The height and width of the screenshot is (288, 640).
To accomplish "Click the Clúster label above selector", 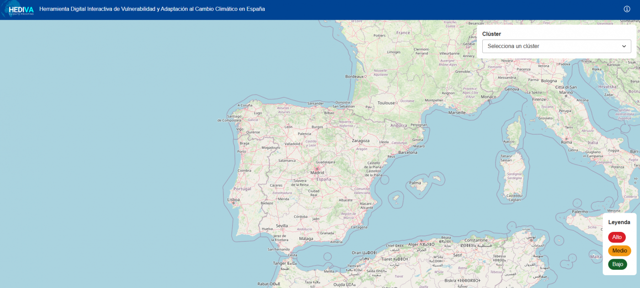I will 491,34.
